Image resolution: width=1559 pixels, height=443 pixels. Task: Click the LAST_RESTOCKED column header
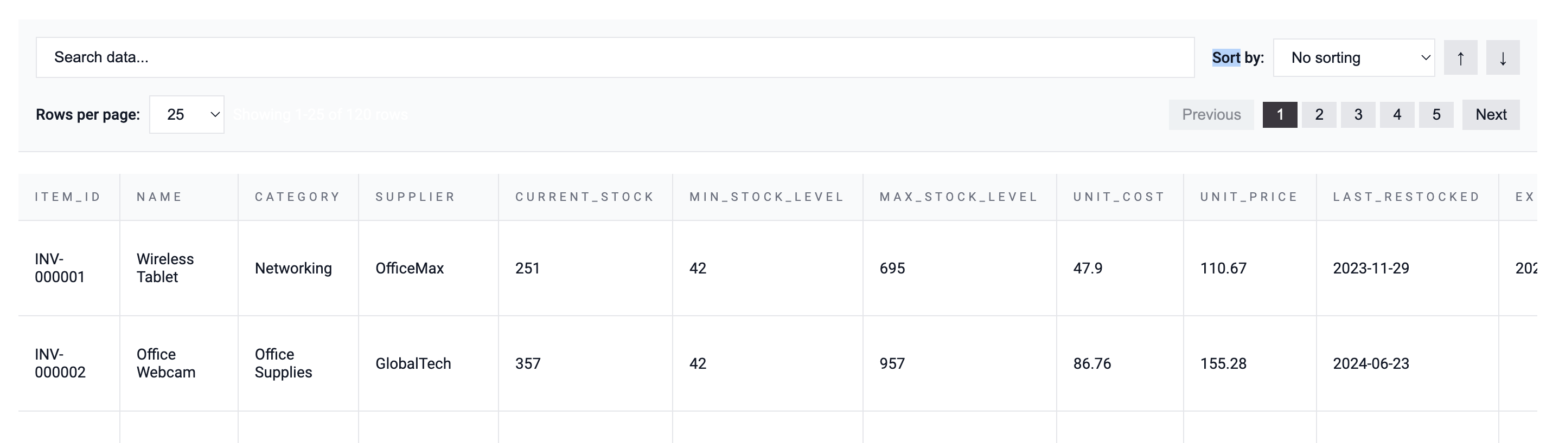click(x=1407, y=197)
